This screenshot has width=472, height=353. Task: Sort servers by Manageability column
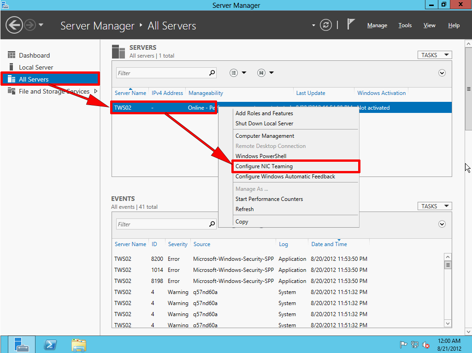[206, 93]
